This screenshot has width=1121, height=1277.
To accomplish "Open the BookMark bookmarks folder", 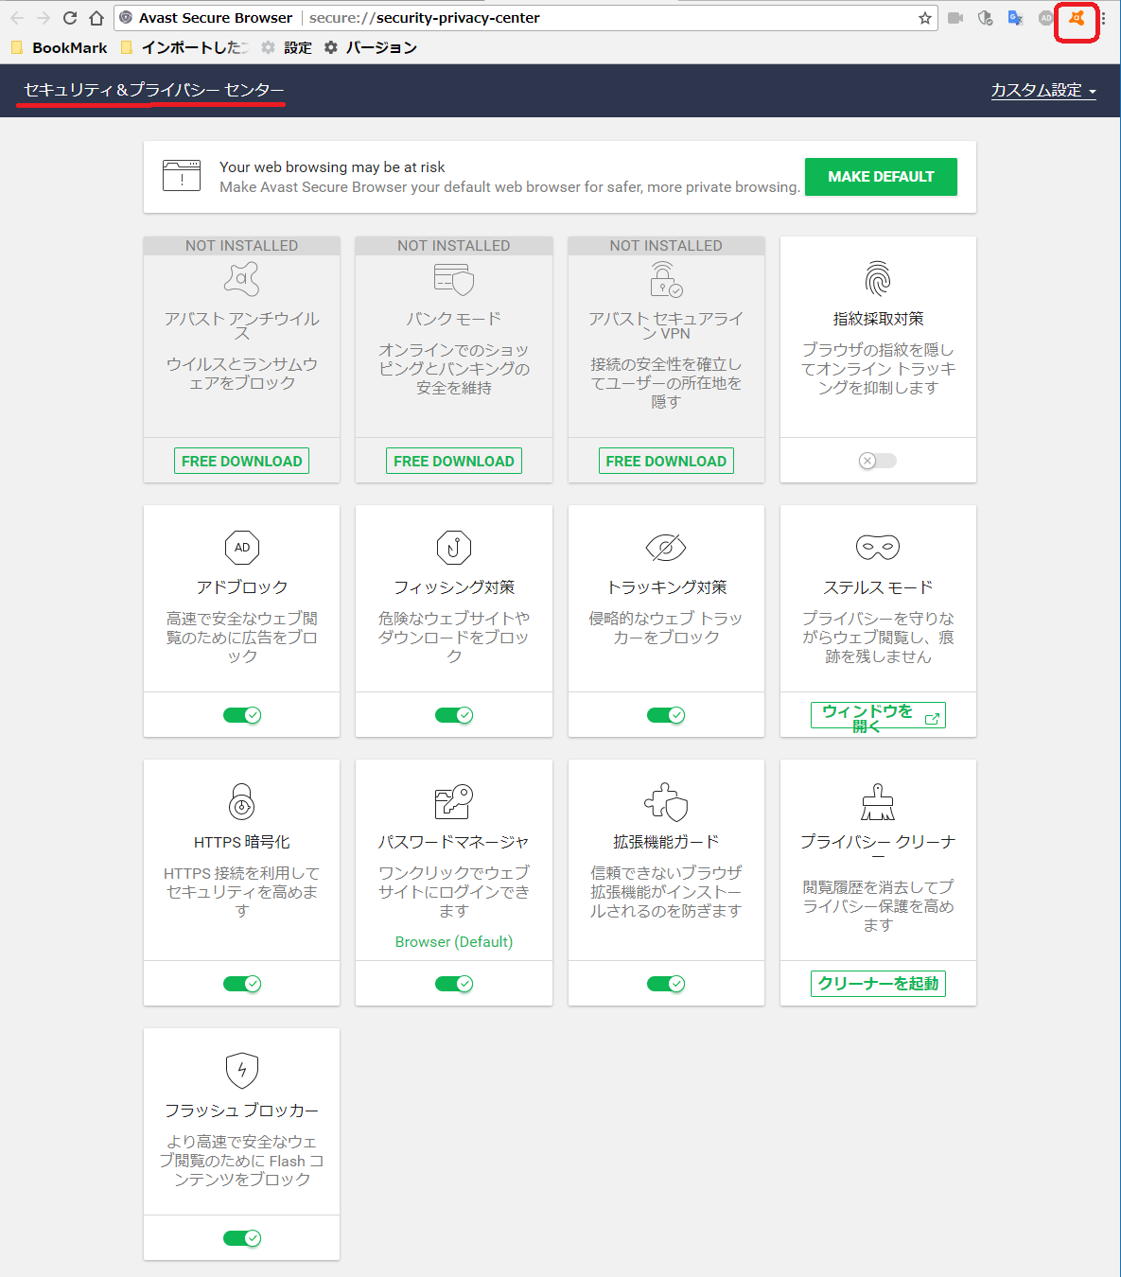I will [59, 47].
